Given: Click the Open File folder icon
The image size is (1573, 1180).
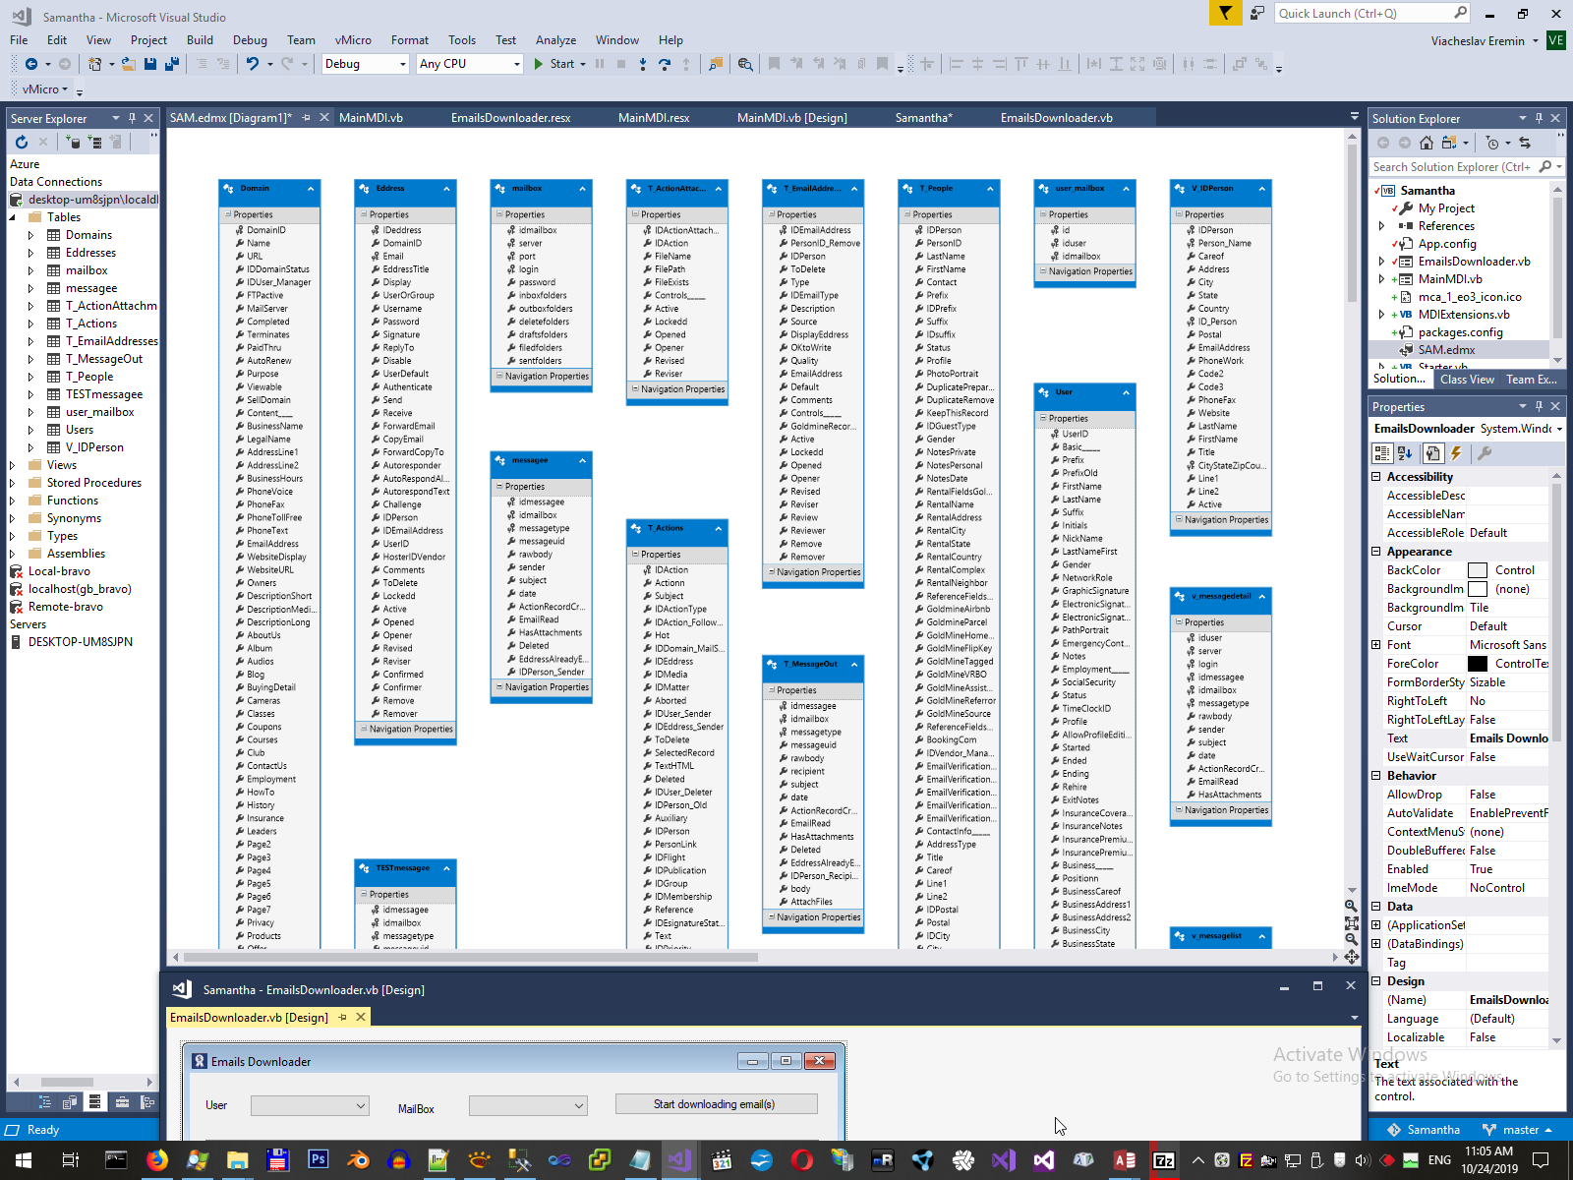Looking at the screenshot, I should pos(128,64).
